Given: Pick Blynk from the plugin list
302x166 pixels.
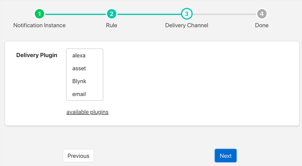Looking at the screenshot, I should click(x=79, y=81).
